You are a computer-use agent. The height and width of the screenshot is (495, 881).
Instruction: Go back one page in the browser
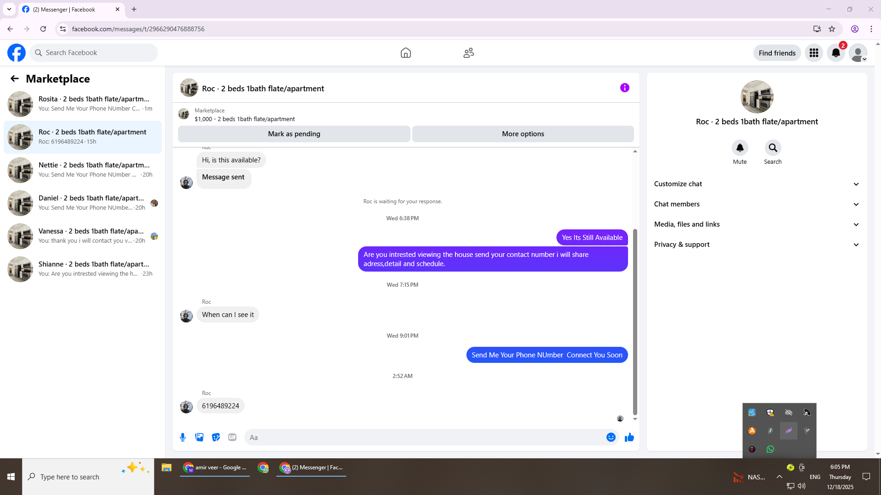(x=10, y=29)
